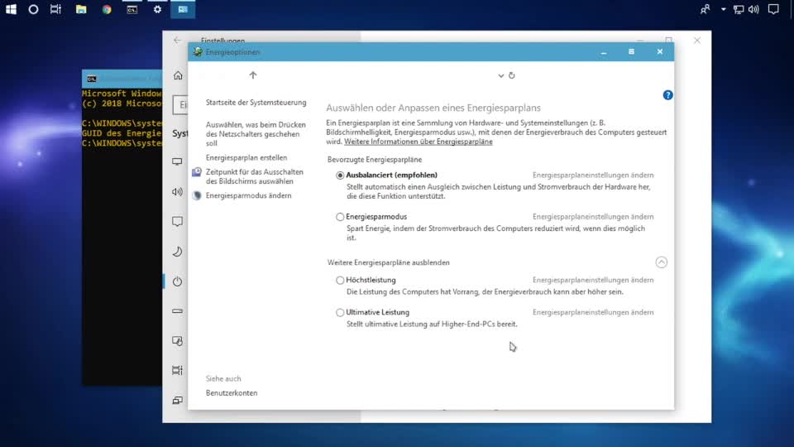This screenshot has height=447, width=794.
Task: Open display settings icon in Einstellungen sidebar
Action: click(x=177, y=161)
